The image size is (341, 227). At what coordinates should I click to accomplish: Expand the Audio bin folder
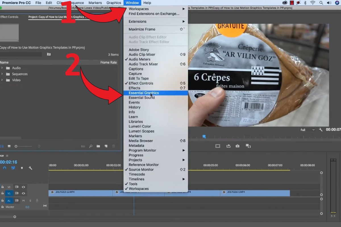pyautogui.click(x=2, y=68)
